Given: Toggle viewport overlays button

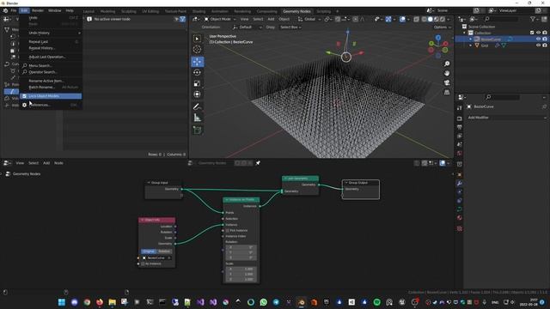Looking at the screenshot, I should (x=402, y=19).
